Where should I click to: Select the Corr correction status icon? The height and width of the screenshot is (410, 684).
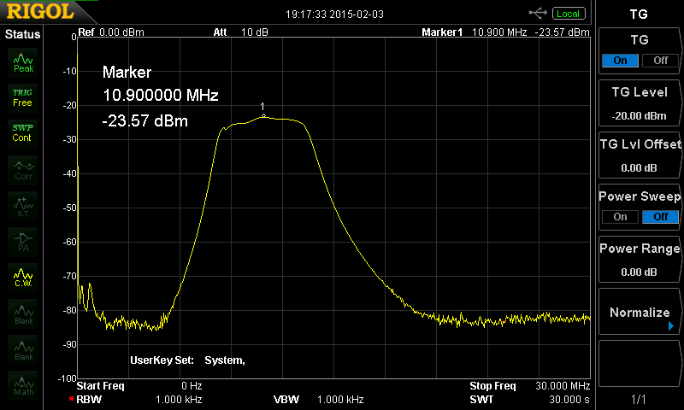coord(23,170)
